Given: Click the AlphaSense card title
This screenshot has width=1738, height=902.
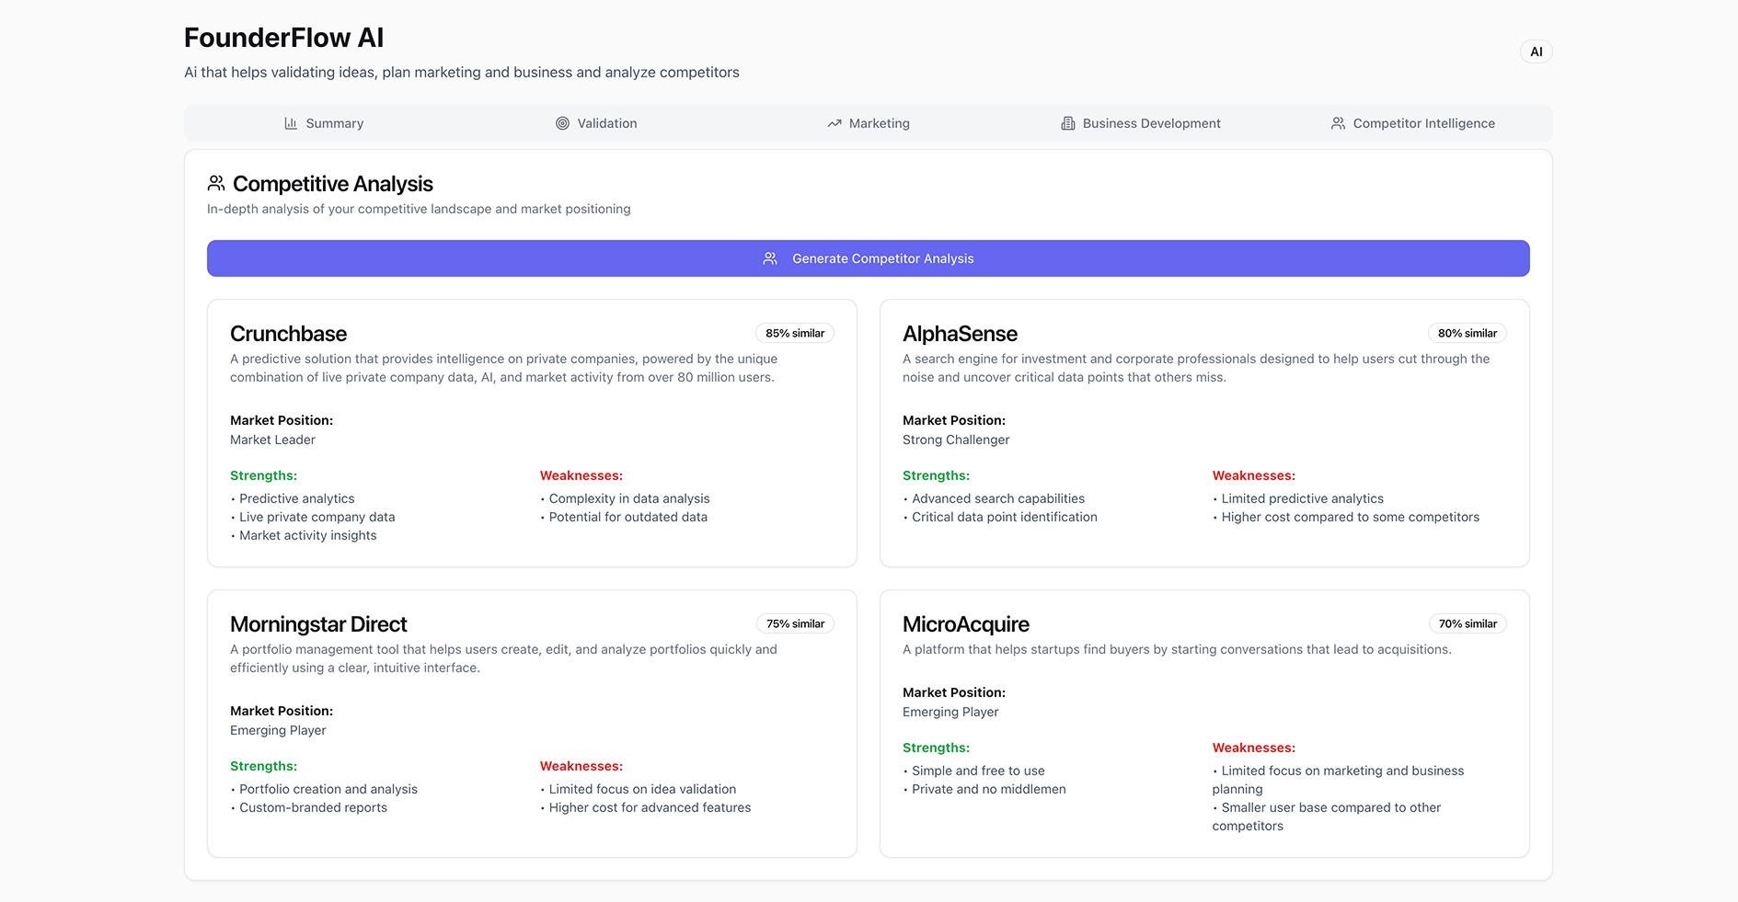Looking at the screenshot, I should click(x=960, y=334).
